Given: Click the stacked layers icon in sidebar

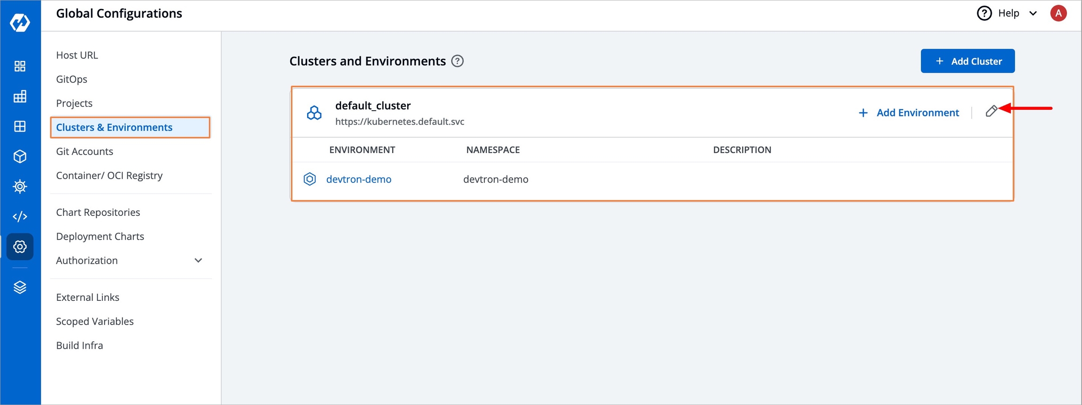Looking at the screenshot, I should 20,287.
